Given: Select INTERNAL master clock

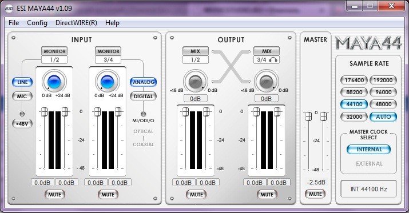Looking at the screenshot, I should click(x=369, y=150).
